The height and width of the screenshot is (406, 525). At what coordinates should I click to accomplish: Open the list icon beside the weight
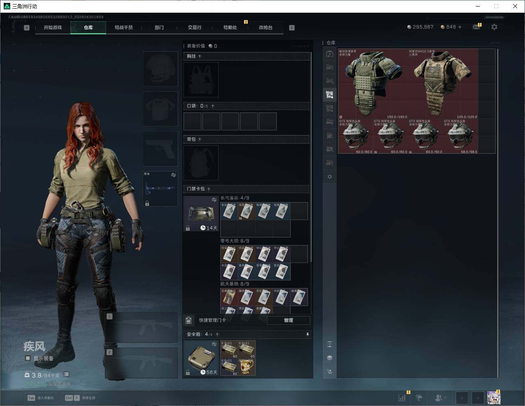coord(66,374)
